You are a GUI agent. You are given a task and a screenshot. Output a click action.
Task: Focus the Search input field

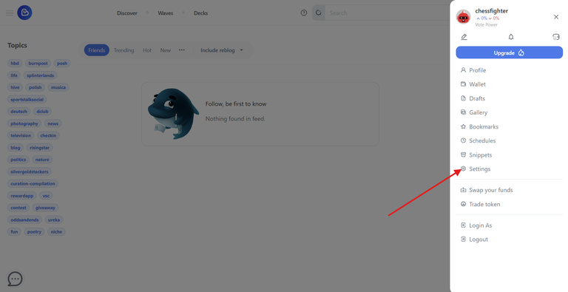pyautogui.click(x=387, y=13)
